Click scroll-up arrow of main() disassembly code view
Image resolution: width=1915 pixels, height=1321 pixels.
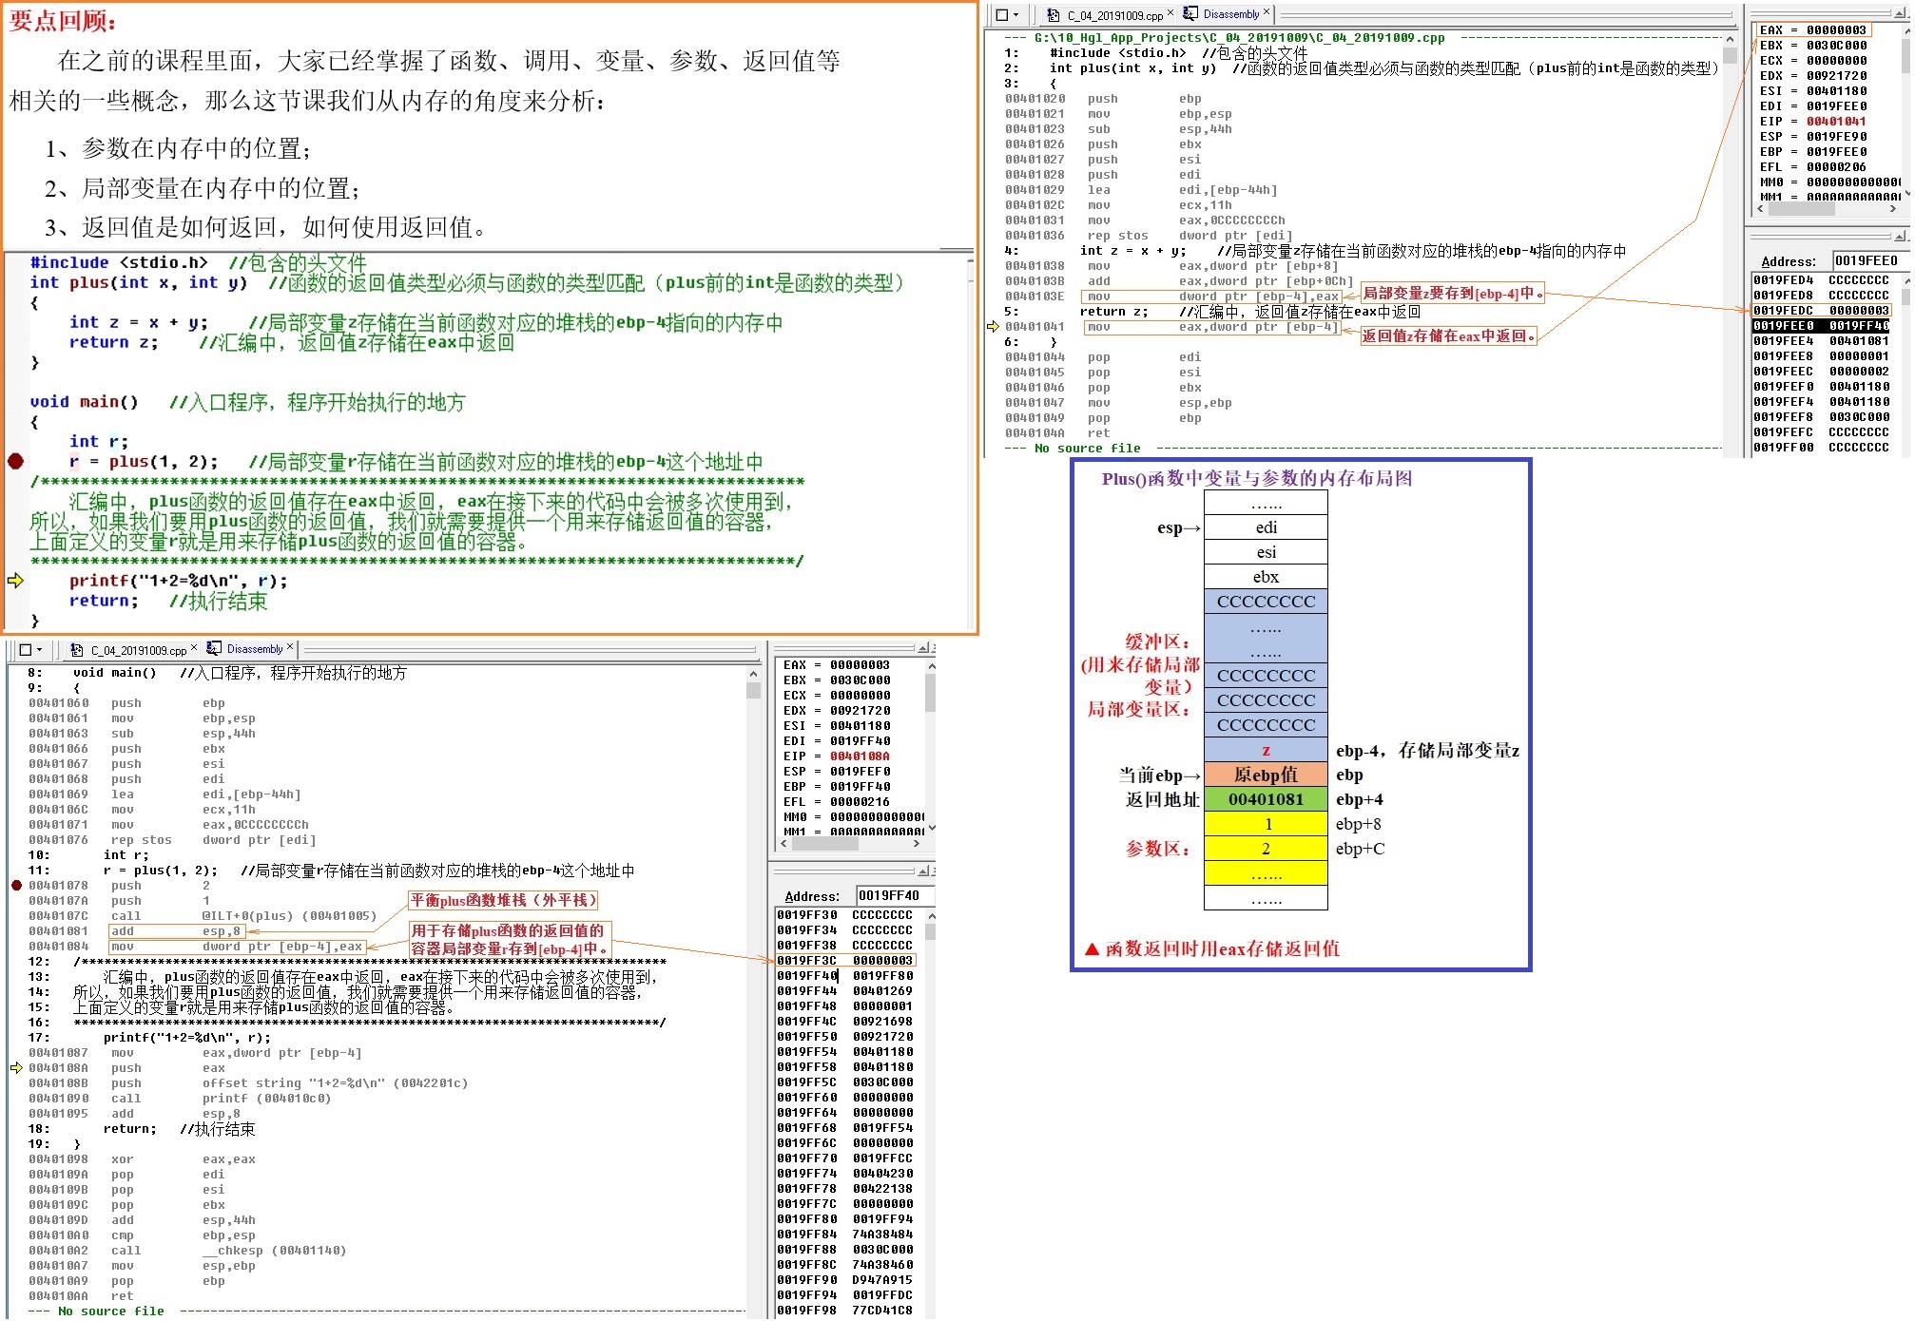(x=753, y=673)
